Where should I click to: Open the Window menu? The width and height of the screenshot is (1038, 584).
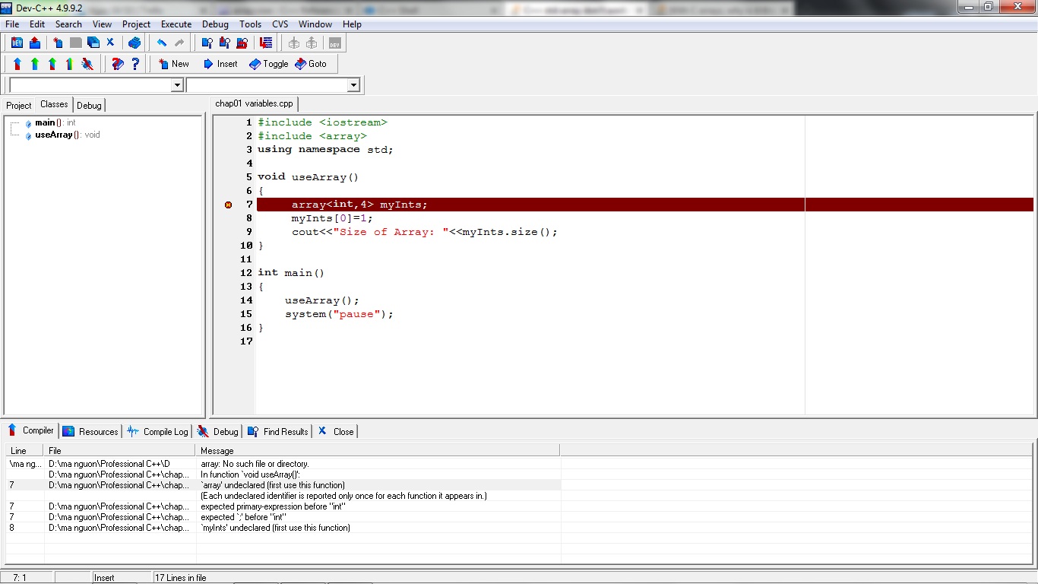point(315,24)
